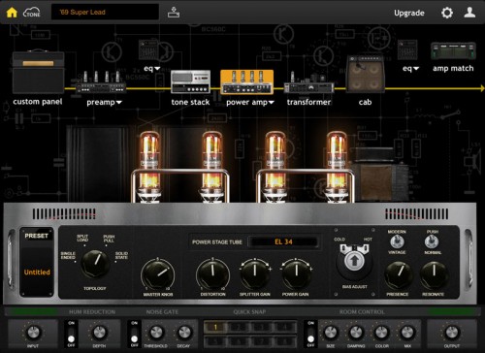The height and width of the screenshot is (353, 485).
Task: Select the custom panel amp icon
Action: [38, 72]
